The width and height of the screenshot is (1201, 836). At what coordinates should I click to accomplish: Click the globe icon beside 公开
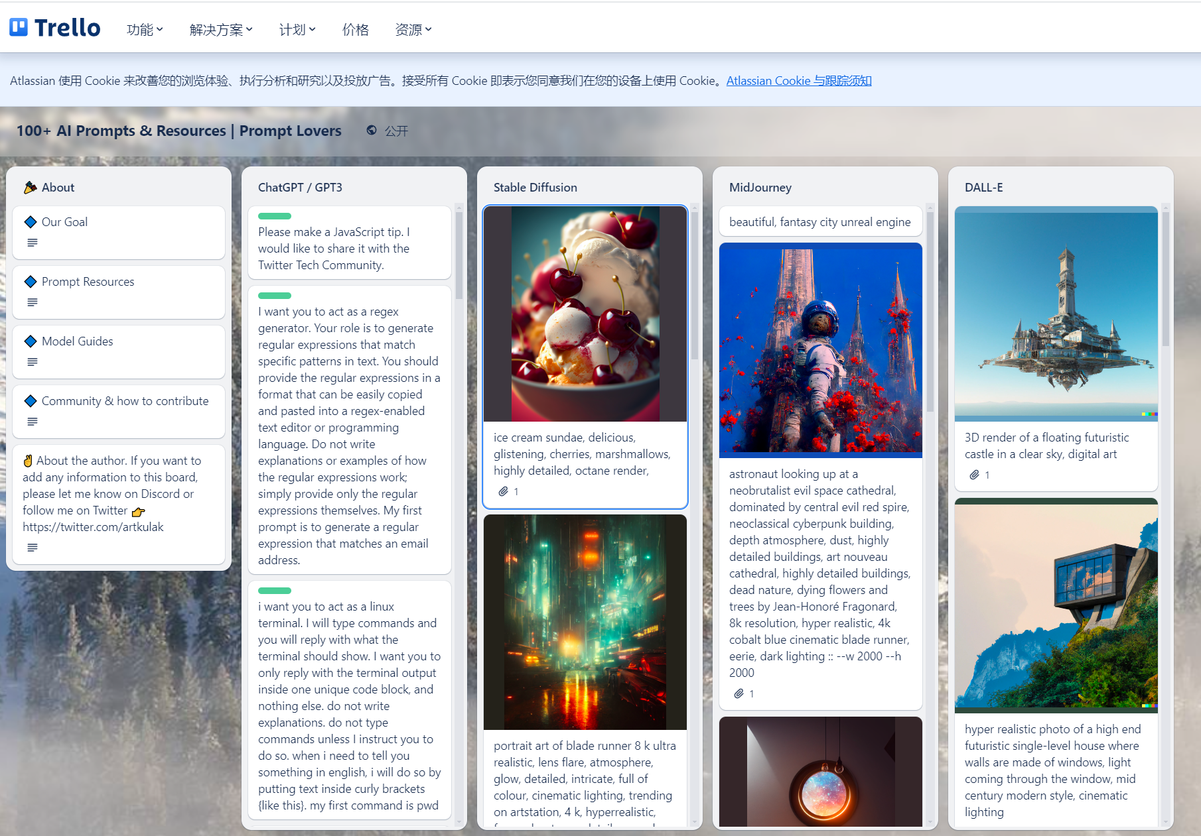[x=372, y=131]
